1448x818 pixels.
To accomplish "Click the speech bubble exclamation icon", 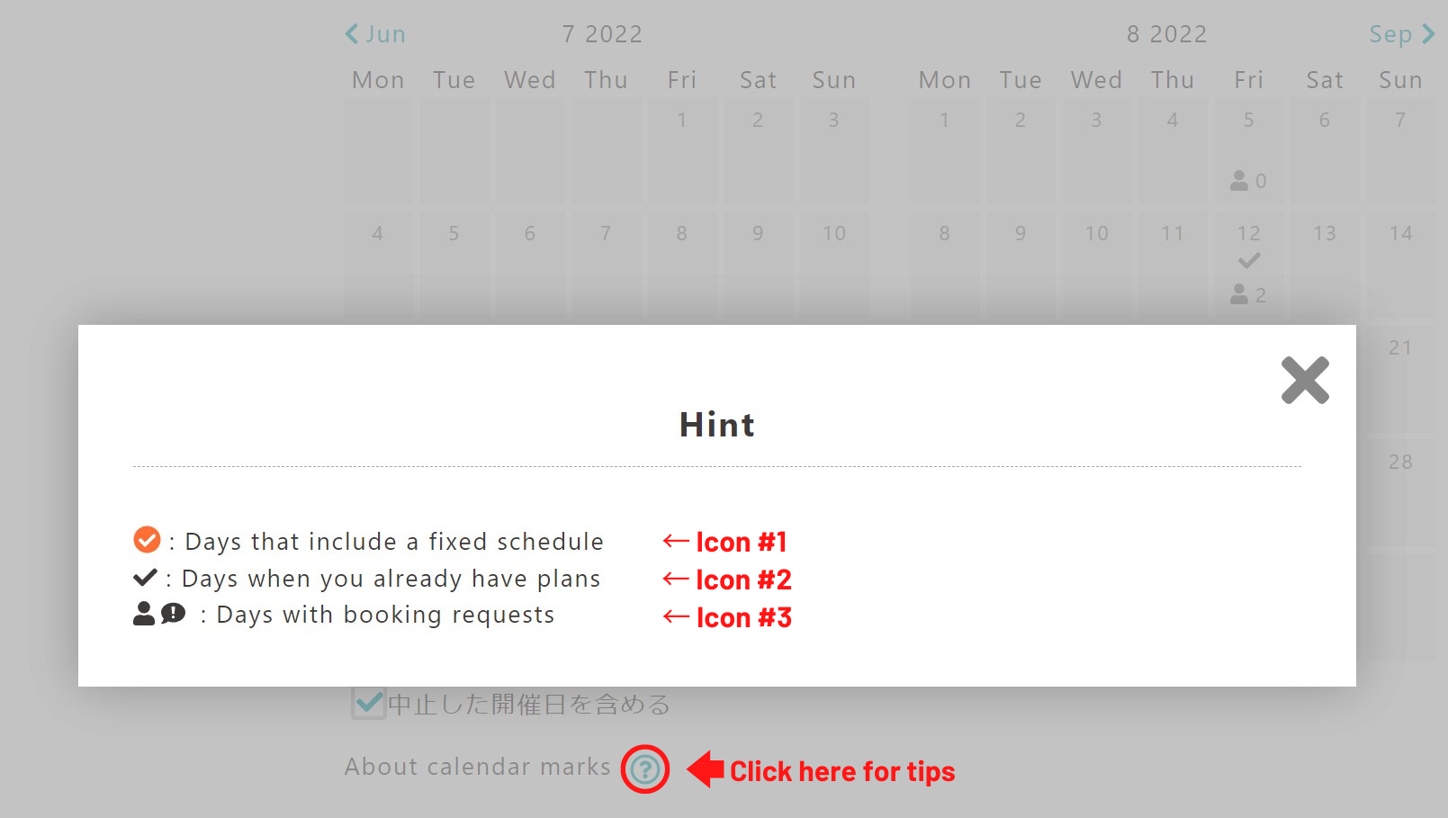I will [x=173, y=614].
